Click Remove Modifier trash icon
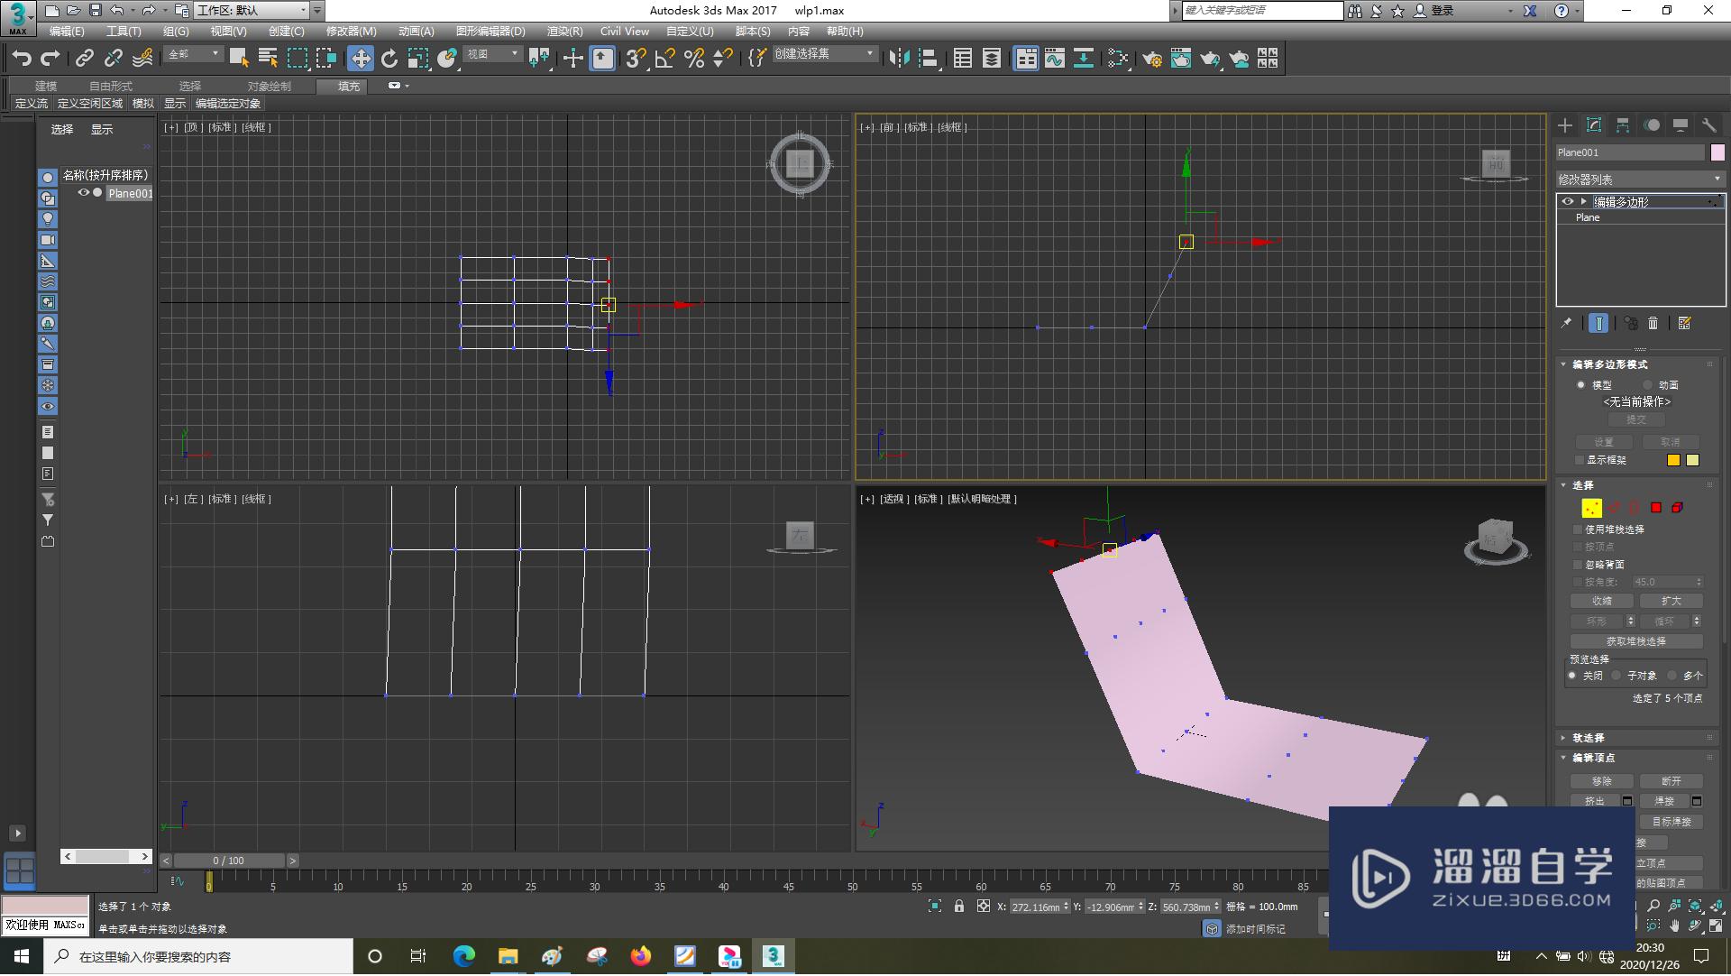Screen dimensions: 1731x976 coord(1653,323)
